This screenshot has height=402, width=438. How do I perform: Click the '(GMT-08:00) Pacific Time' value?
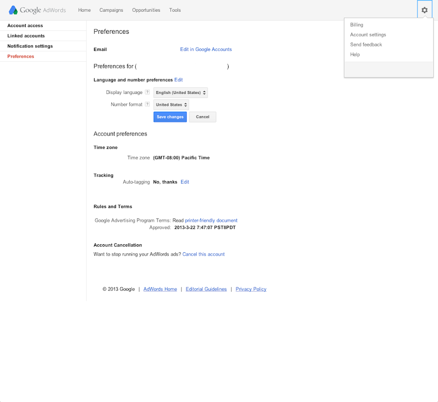point(181,158)
